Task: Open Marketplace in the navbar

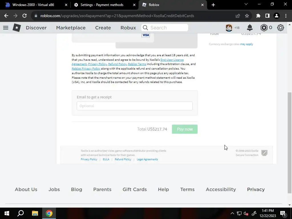Action: [x=71, y=28]
